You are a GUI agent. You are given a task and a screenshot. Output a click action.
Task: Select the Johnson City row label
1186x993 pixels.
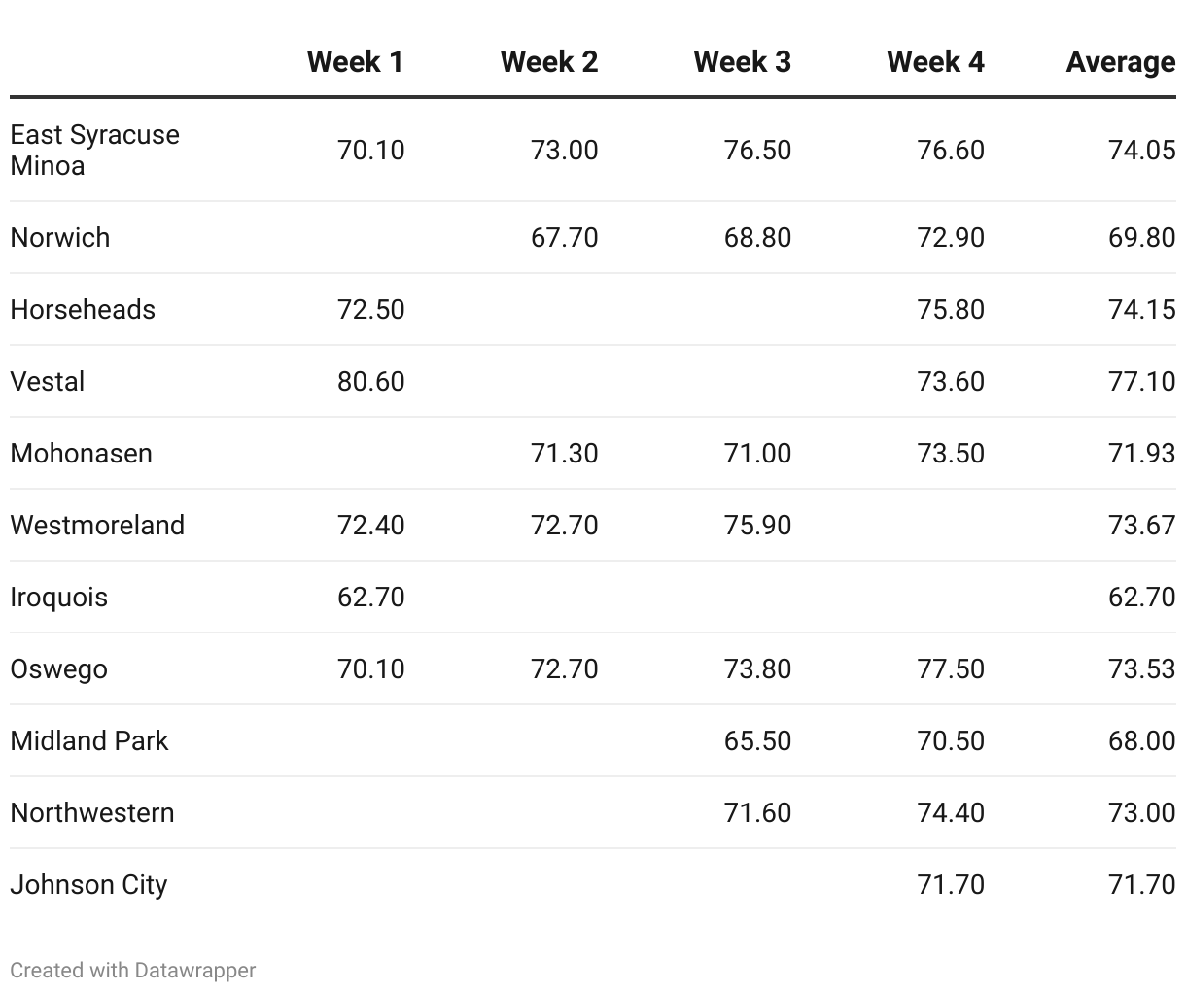pos(89,884)
